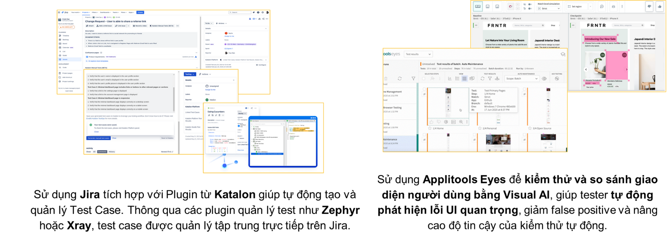Open Jira settings gear icon
This screenshot has height=239, width=668.
tap(262, 12)
